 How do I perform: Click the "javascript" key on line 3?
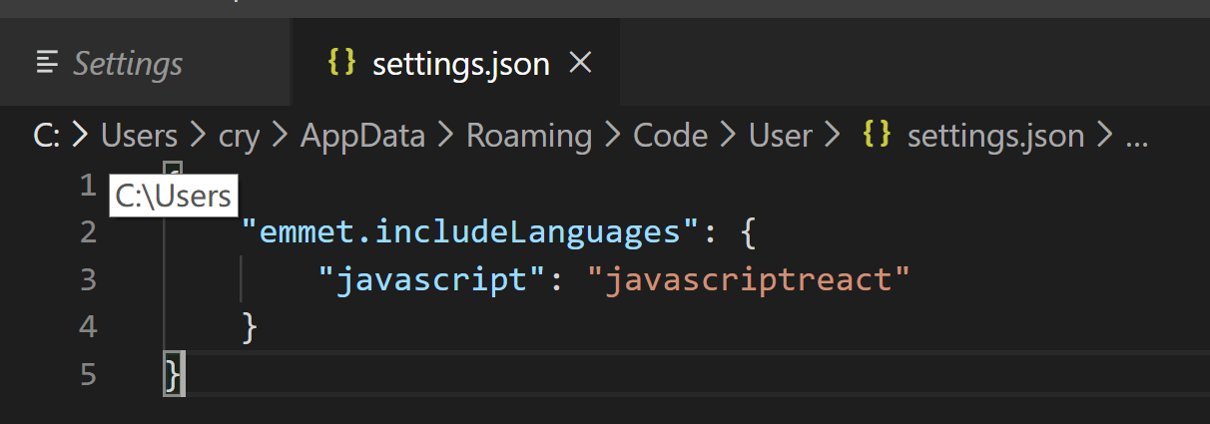click(x=436, y=279)
